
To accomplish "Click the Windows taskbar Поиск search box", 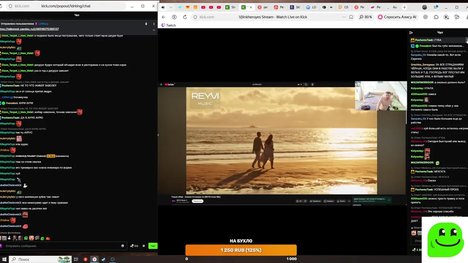I will [40, 259].
